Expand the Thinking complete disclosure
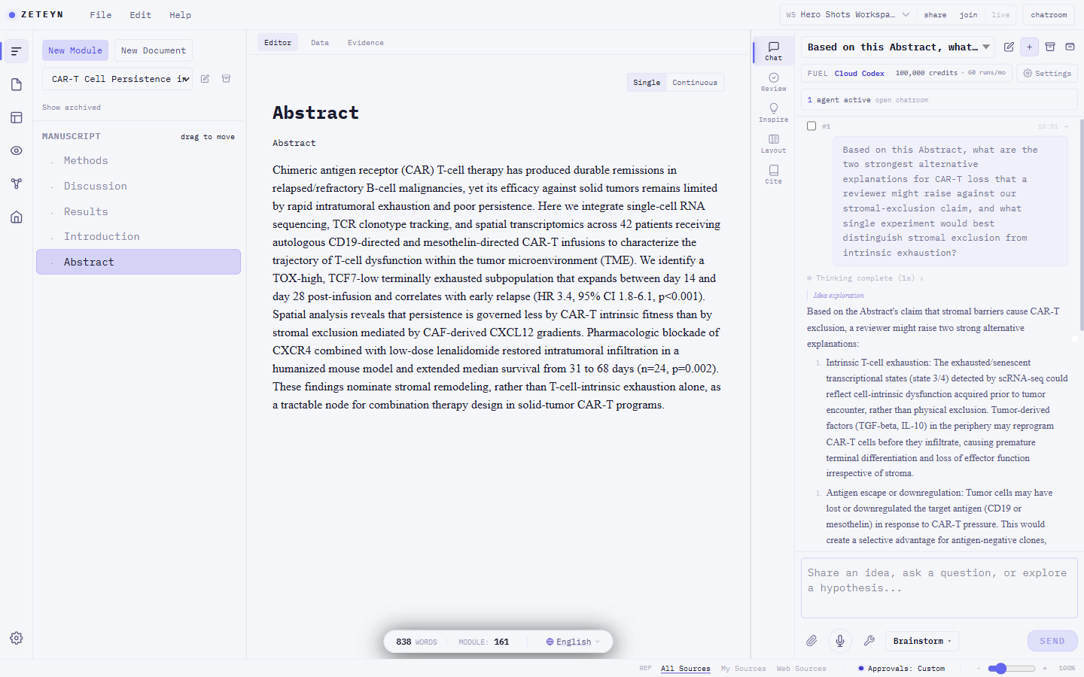Screen dimensions: 1084x677 [x=866, y=278]
